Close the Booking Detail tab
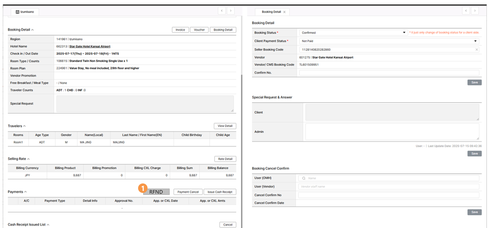Image resolution: width=490 pixels, height=228 pixels. coord(284,12)
